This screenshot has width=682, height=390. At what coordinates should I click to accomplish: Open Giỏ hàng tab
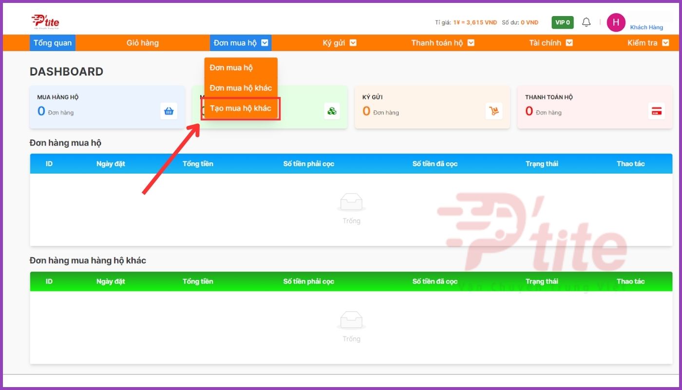point(143,43)
